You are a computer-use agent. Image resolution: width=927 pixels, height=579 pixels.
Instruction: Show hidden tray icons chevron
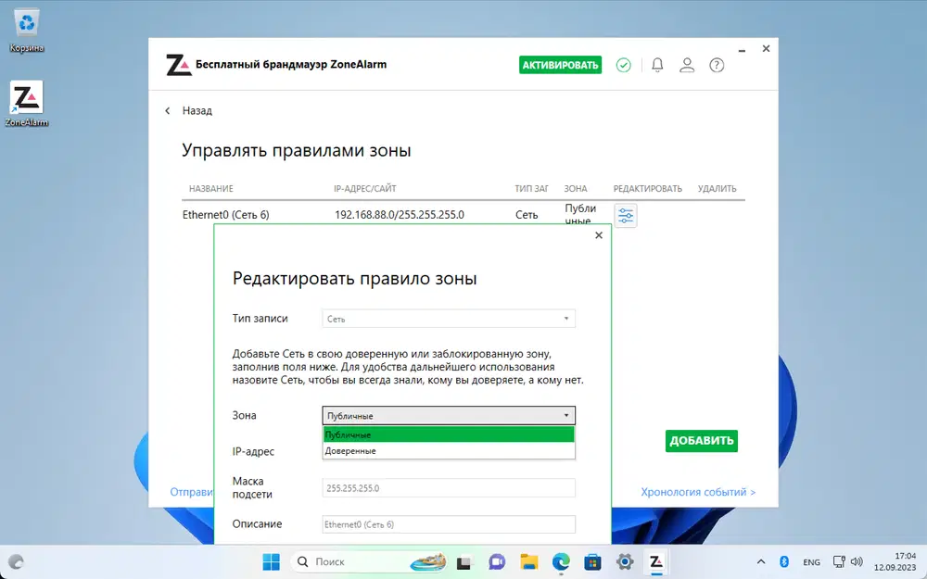(761, 562)
